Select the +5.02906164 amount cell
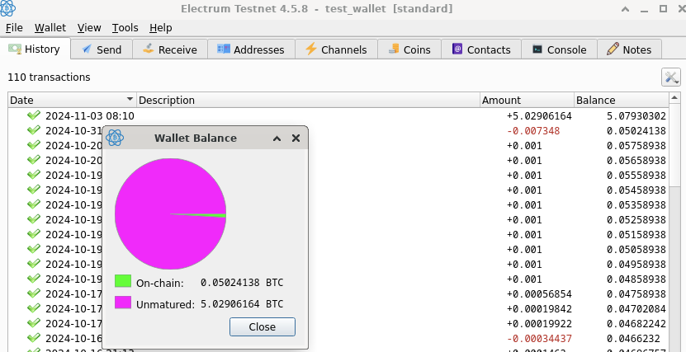 tap(539, 116)
